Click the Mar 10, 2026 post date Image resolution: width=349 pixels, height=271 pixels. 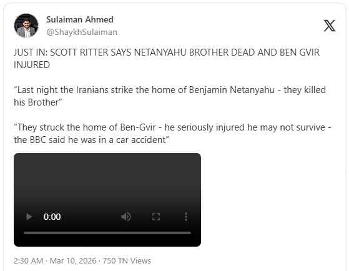73,261
